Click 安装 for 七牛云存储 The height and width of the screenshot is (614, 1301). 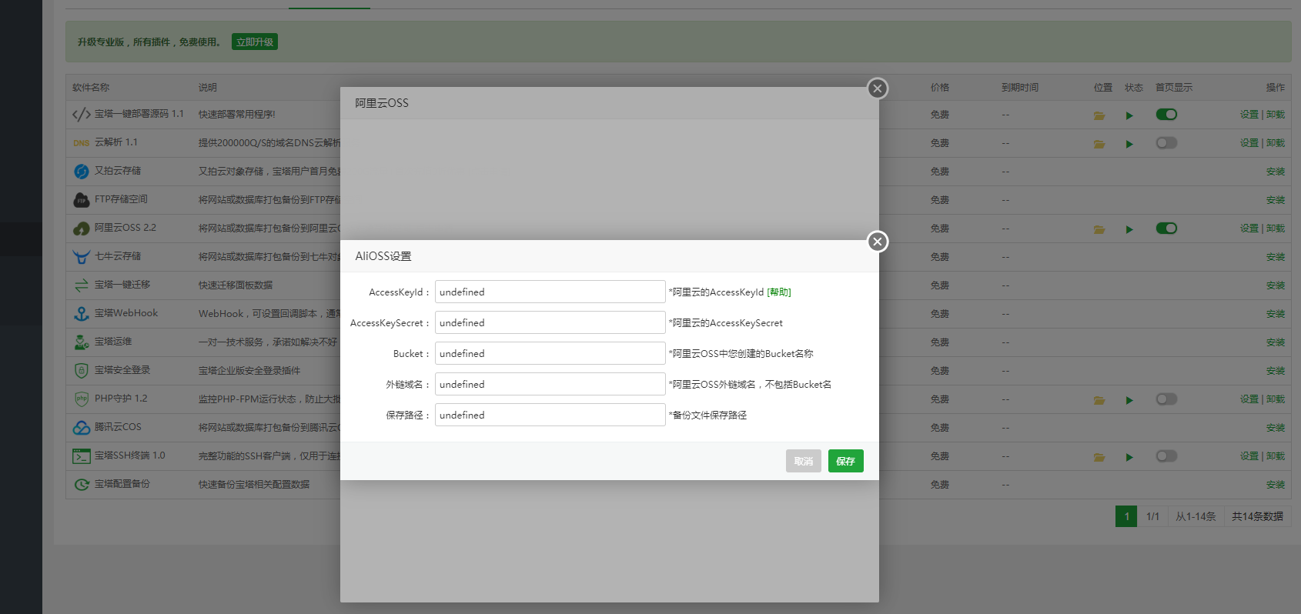pos(1276,257)
